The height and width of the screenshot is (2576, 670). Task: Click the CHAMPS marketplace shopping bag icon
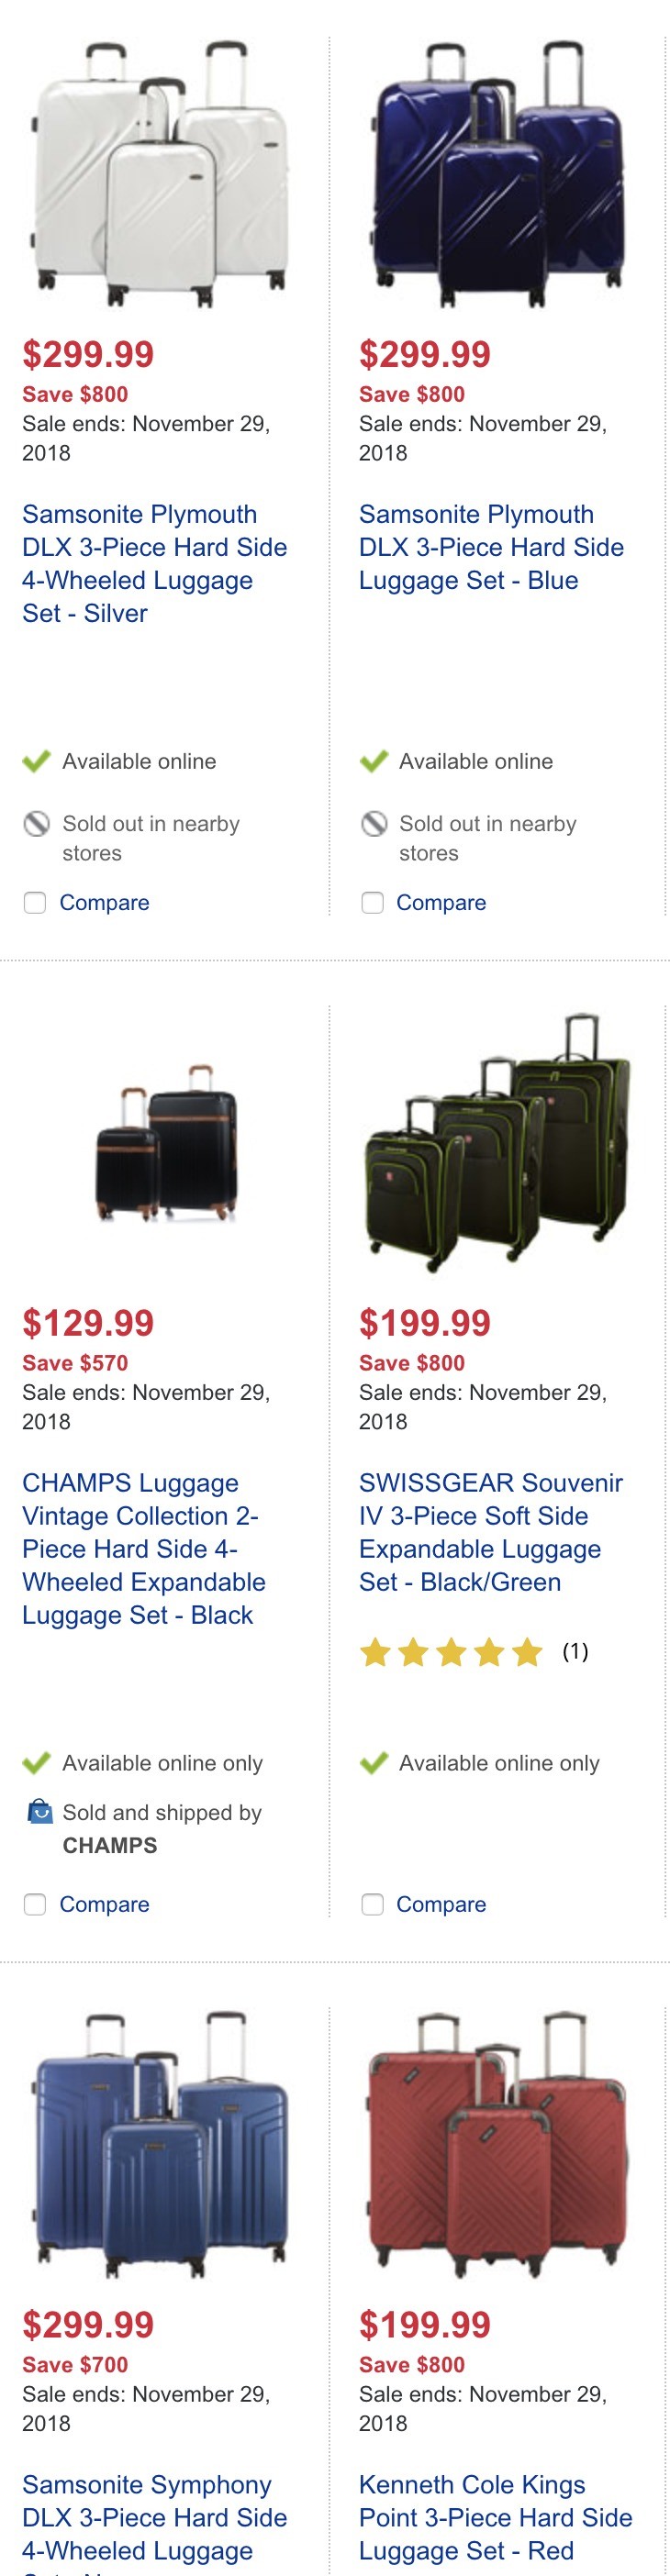point(39,1811)
